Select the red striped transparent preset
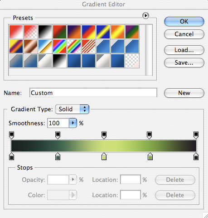 click(x=88, y=46)
